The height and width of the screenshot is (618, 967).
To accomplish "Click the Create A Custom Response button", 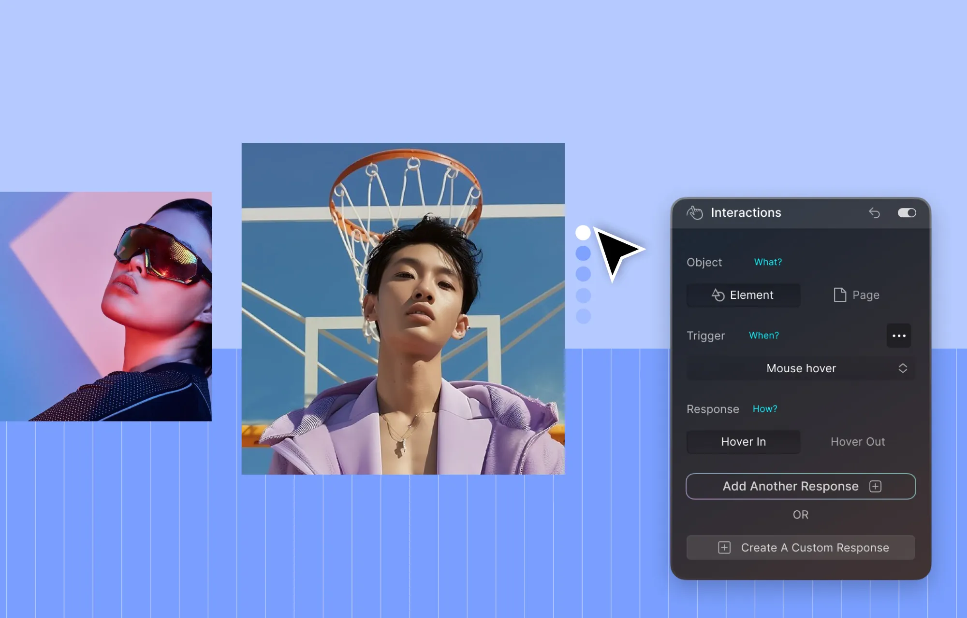I will point(801,547).
